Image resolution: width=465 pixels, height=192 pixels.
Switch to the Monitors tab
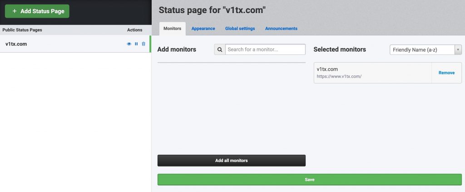pos(172,29)
